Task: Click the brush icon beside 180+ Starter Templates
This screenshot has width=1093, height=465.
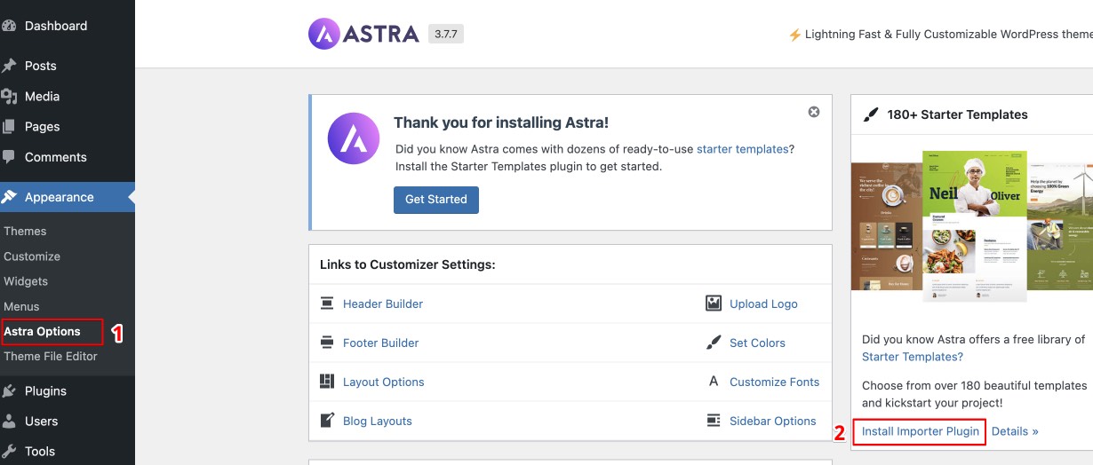Action: coord(871,114)
